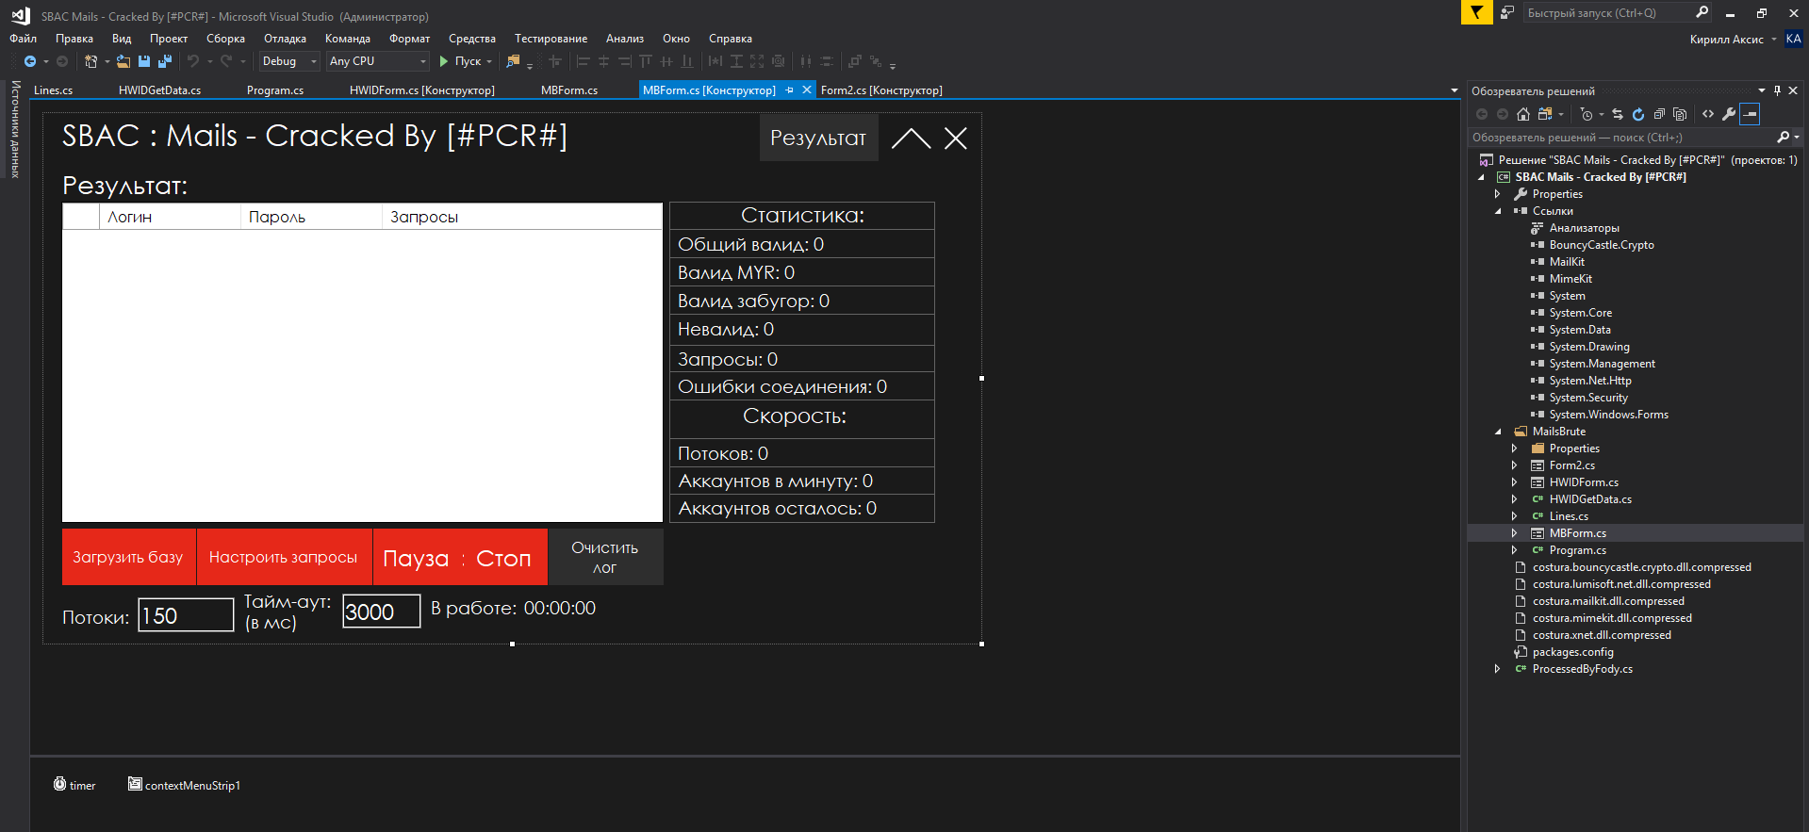Screen dimensions: 1809x832
Task: Click the Open File folder icon
Action: point(123,61)
